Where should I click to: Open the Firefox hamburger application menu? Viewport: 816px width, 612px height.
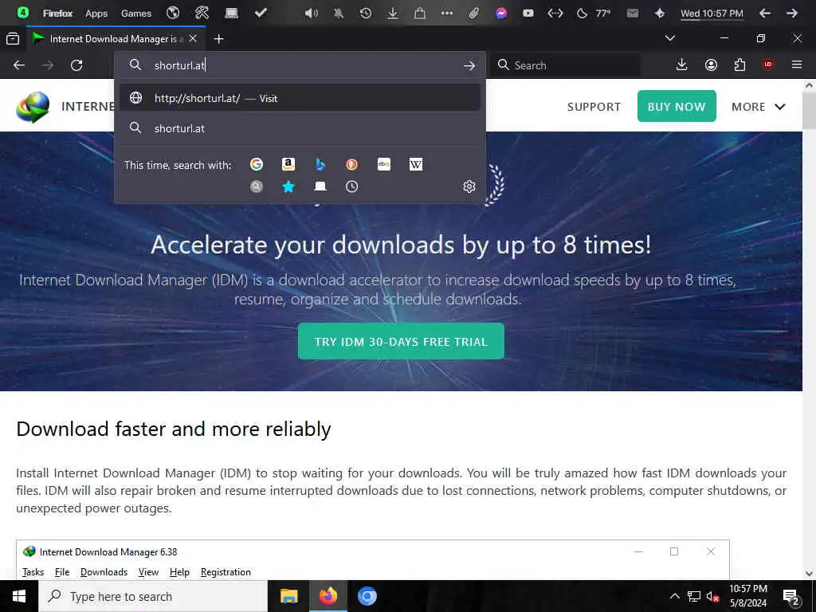pos(797,65)
